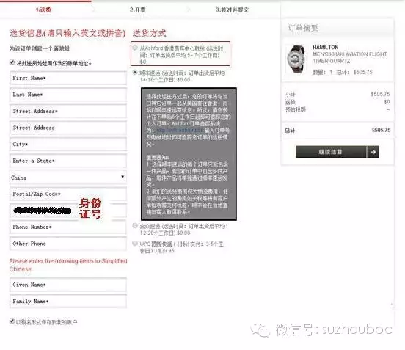
Task: Click the ID number (身份证号) field
Action: 68,211
